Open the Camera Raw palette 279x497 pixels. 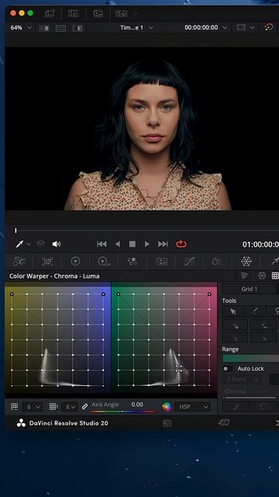coord(19,262)
